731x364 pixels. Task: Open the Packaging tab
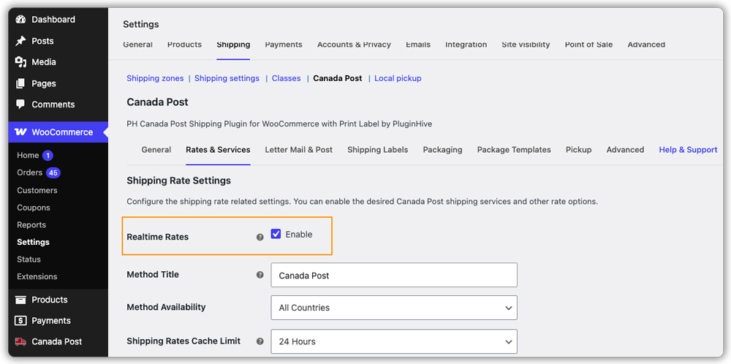click(442, 150)
